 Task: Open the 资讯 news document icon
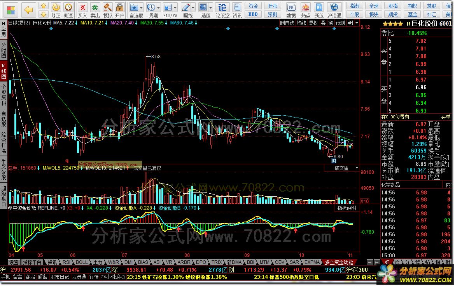coord(237,7)
